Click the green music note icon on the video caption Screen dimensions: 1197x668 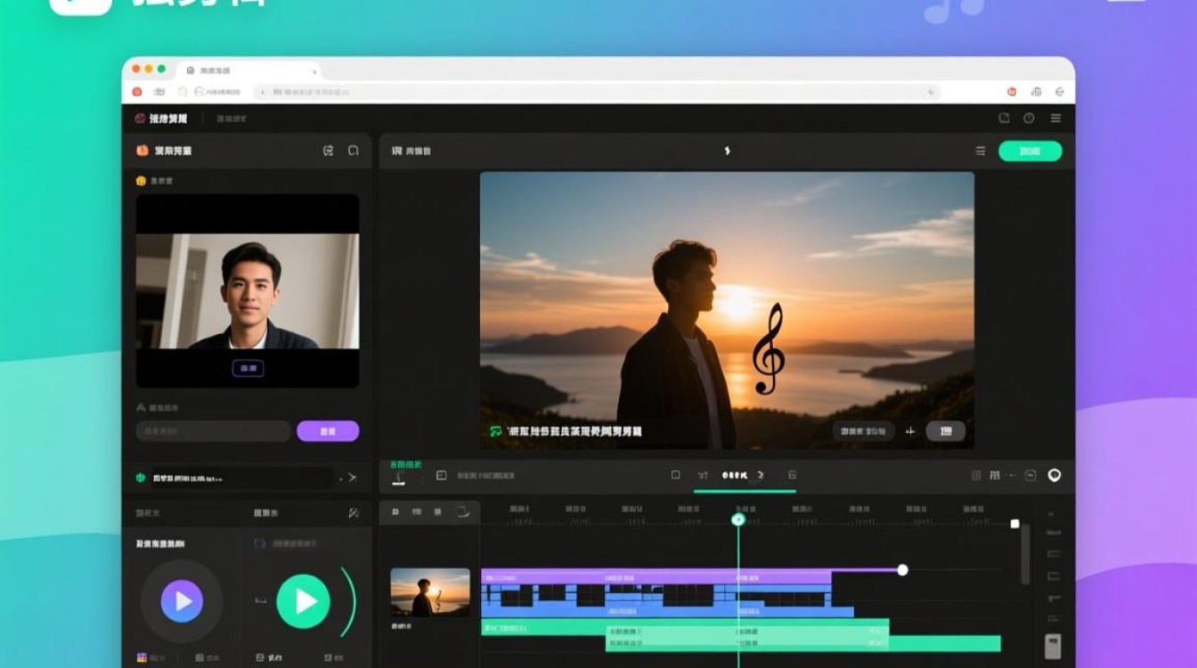tap(496, 431)
